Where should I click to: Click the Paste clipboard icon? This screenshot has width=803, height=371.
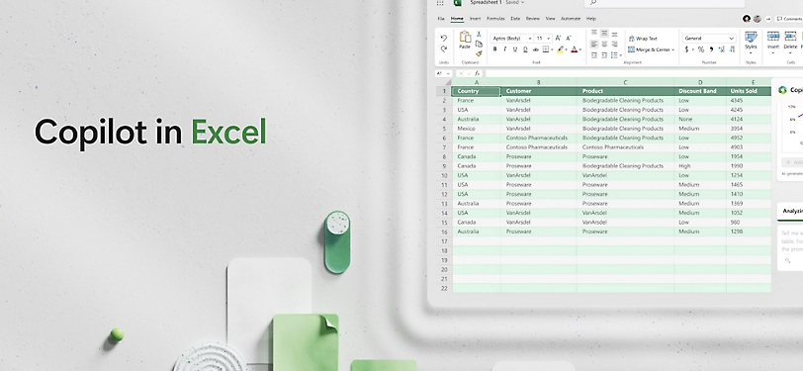click(465, 37)
